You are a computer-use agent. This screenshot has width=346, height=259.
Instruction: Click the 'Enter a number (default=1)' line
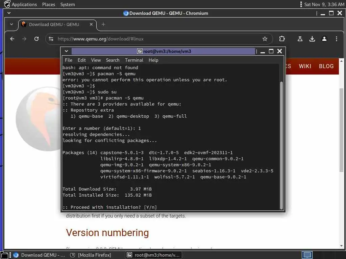coord(101,128)
